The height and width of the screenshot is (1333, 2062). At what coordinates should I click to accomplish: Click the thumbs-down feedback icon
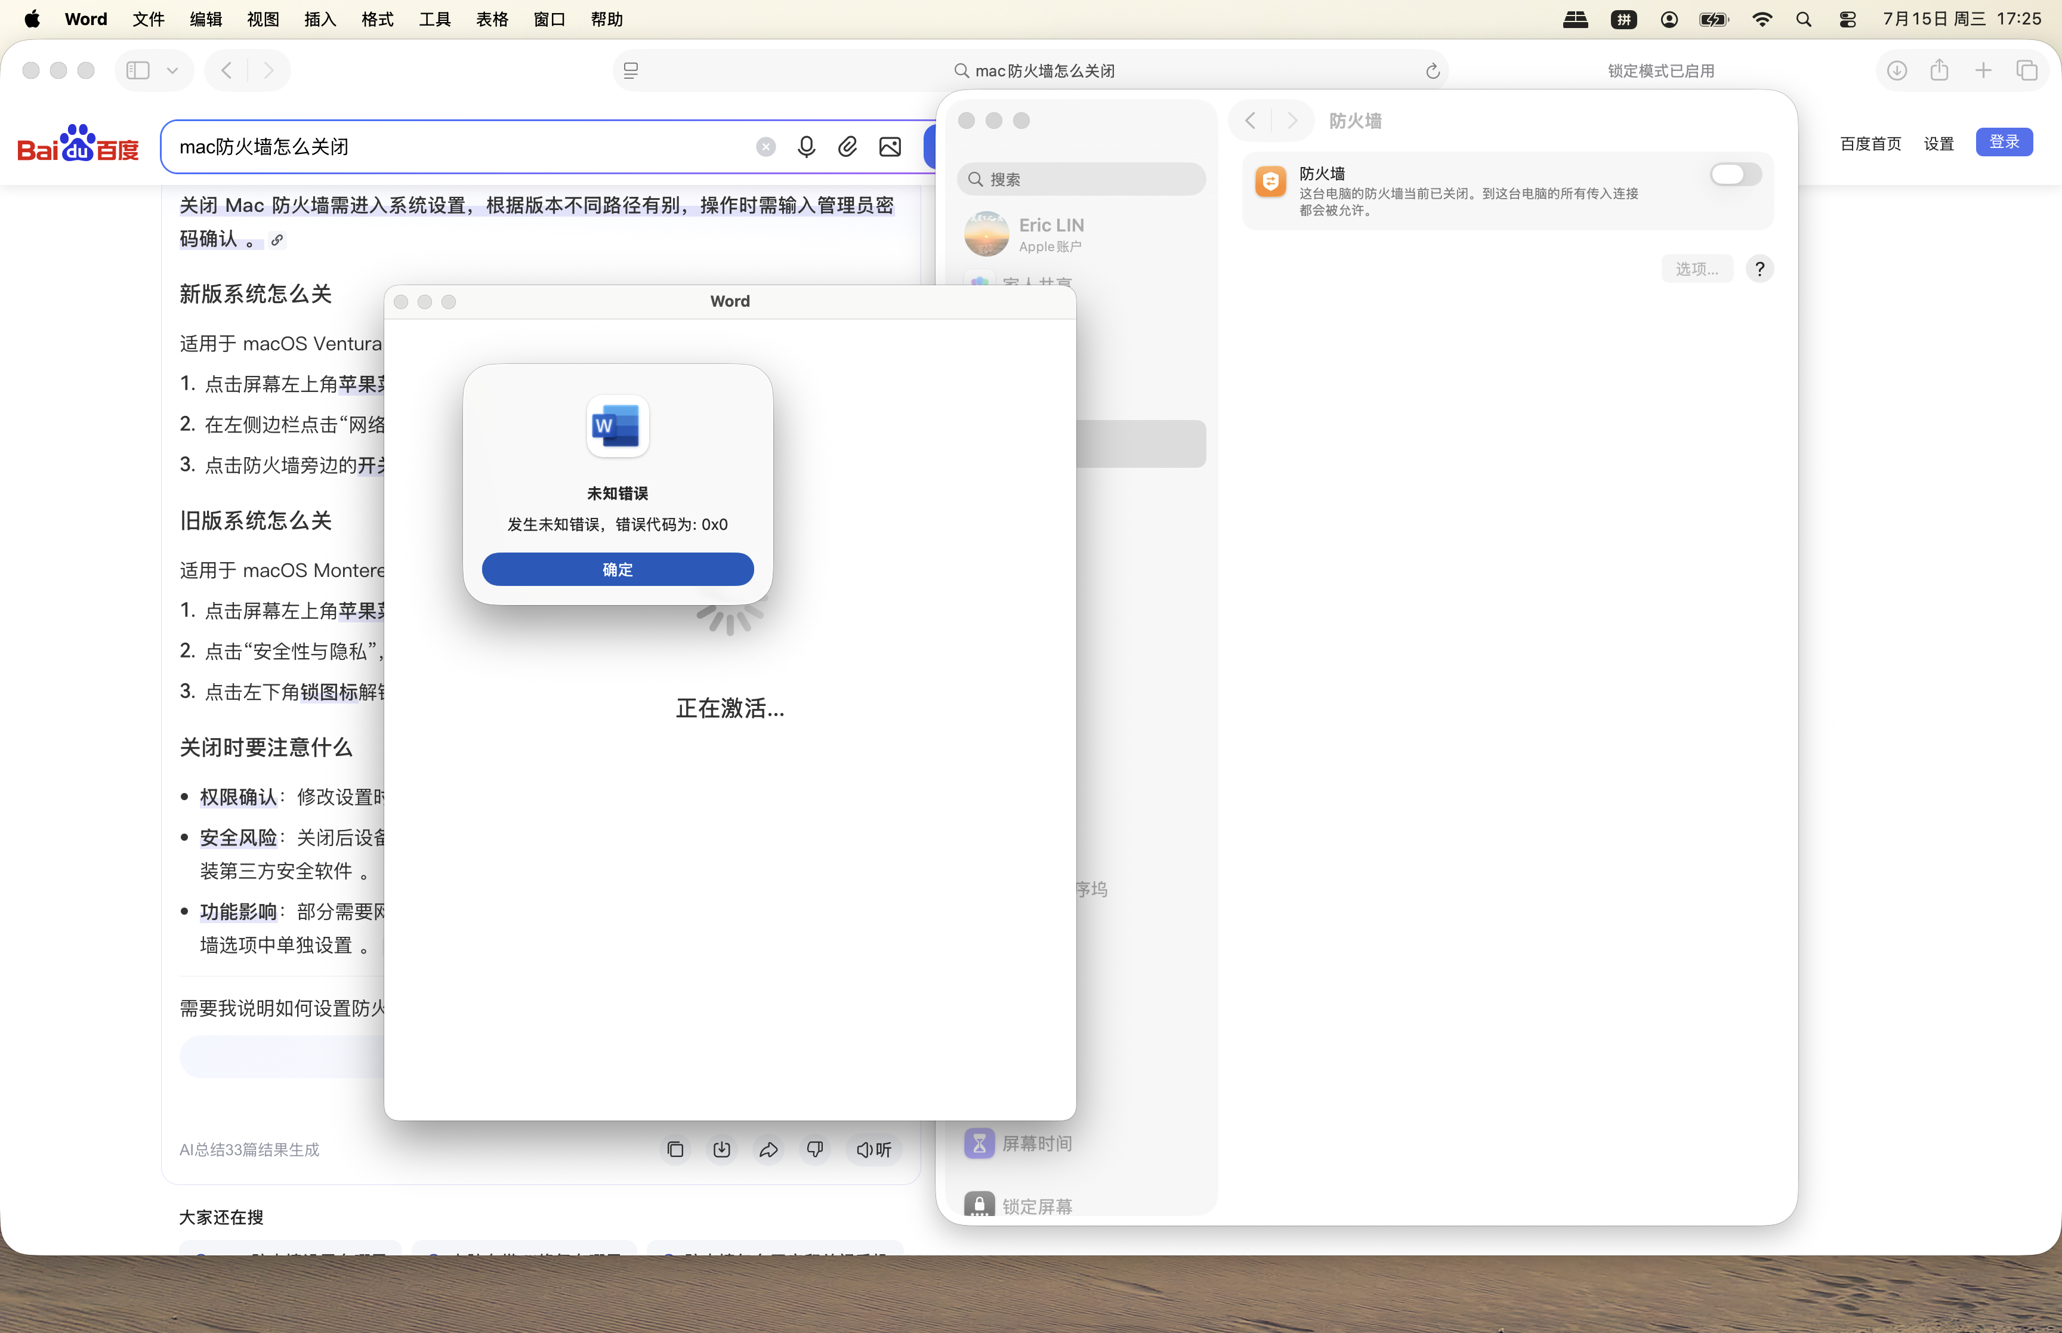pyautogui.click(x=815, y=1149)
